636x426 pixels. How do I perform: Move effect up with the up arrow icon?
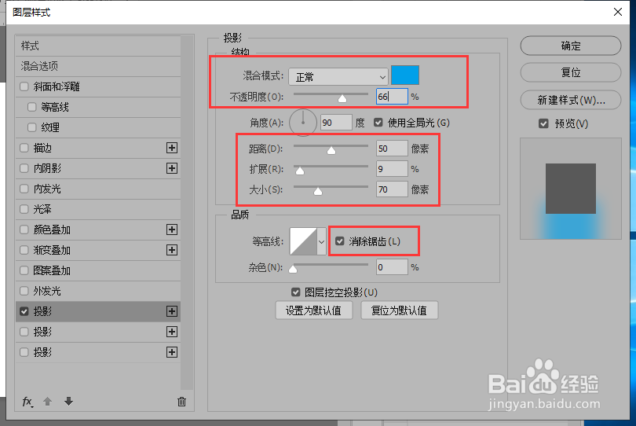point(47,402)
